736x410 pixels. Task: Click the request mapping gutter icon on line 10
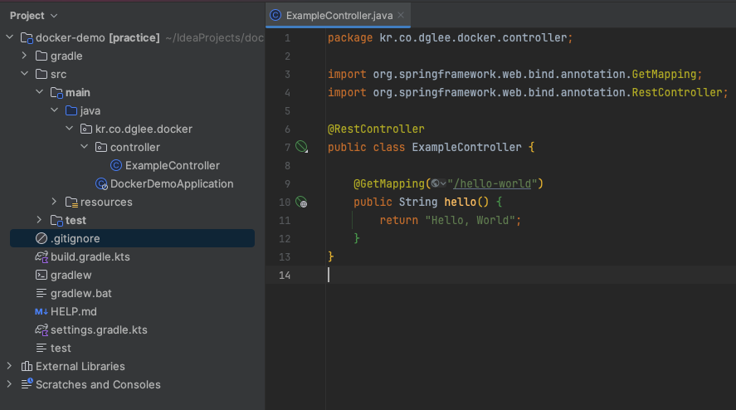301,202
